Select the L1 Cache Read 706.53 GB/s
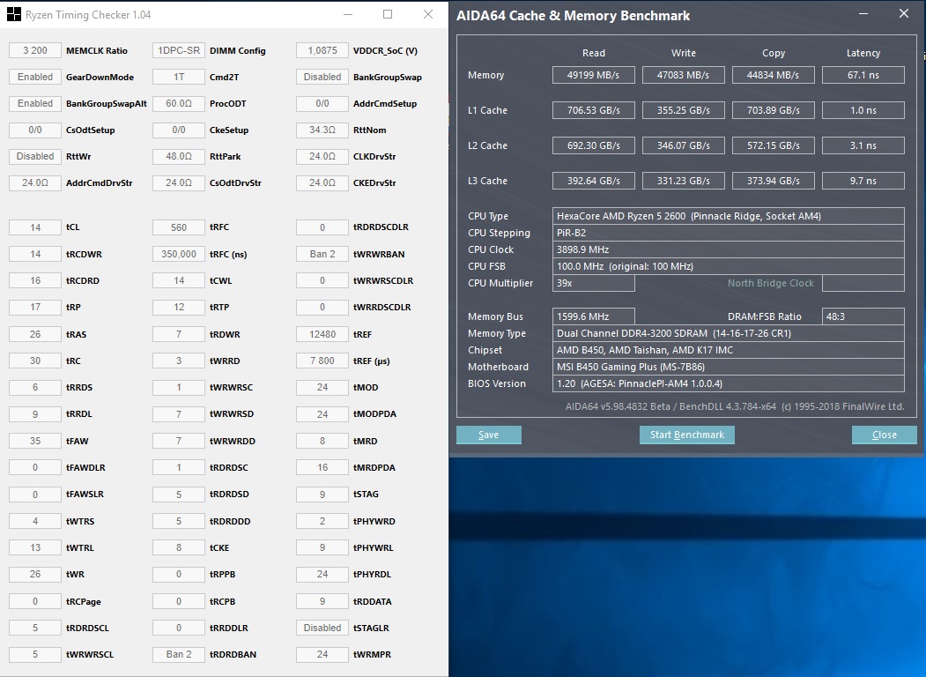Image resolution: width=926 pixels, height=677 pixels. [x=594, y=110]
